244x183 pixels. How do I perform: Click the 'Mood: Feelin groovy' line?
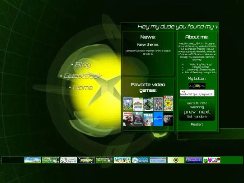click(201, 72)
